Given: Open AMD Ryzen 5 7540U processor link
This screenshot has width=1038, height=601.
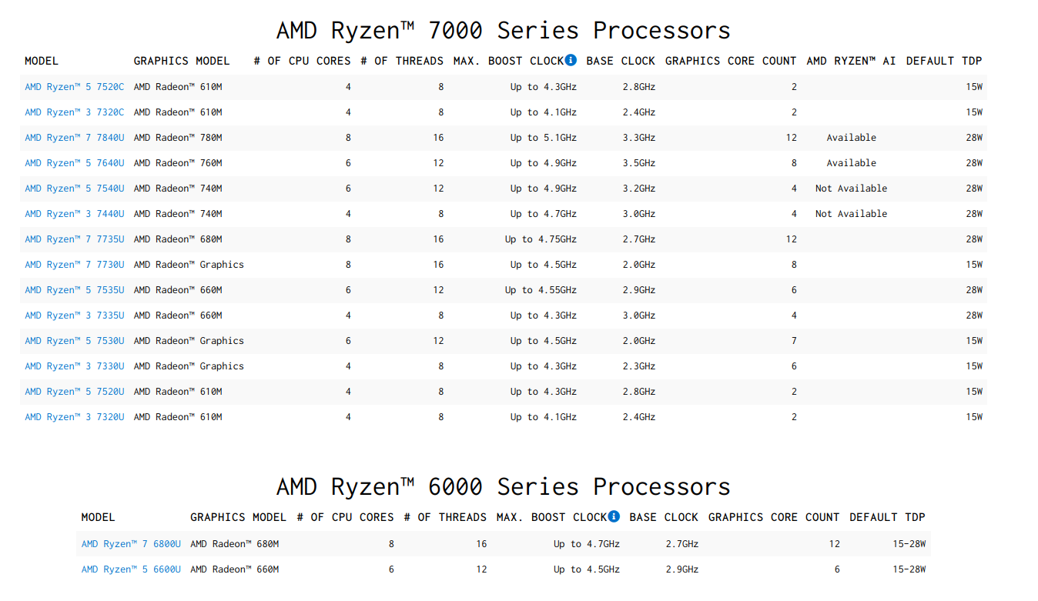Looking at the screenshot, I should point(74,189).
